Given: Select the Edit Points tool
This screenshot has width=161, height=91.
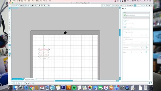Looking at the screenshot, I should [x=10, y=11].
